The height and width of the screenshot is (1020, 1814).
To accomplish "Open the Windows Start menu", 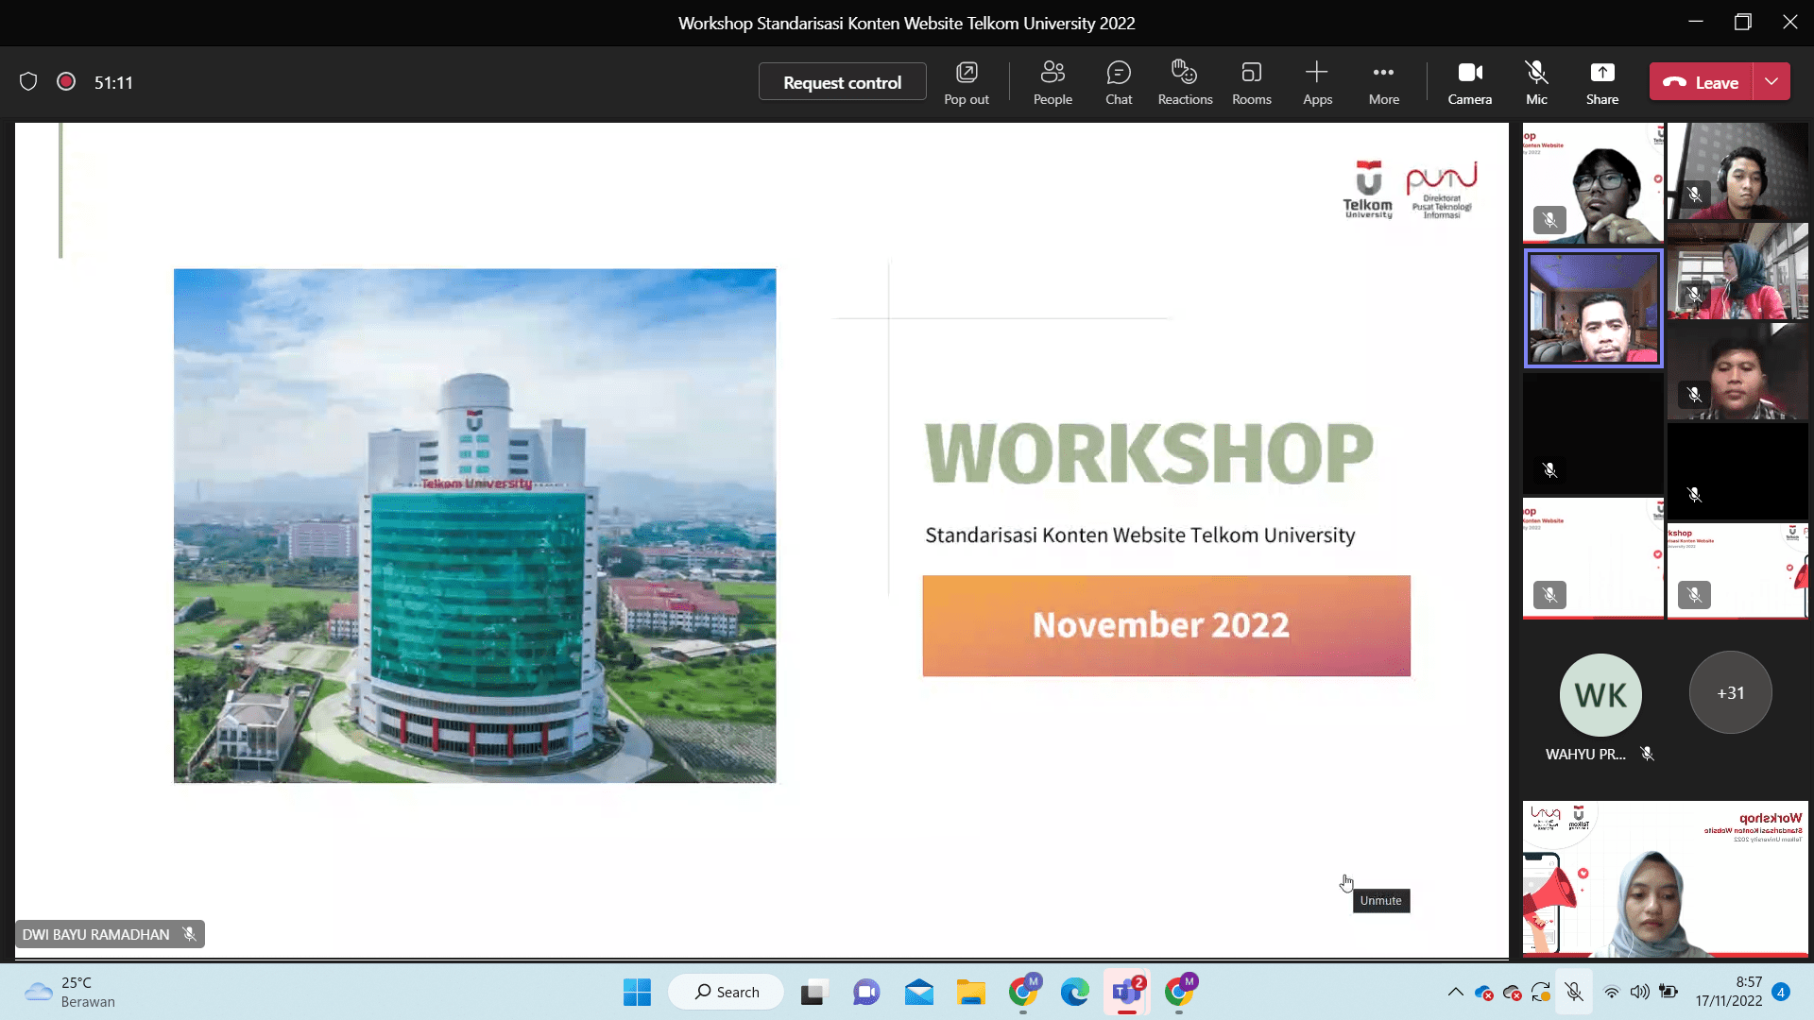I will pos(637,992).
